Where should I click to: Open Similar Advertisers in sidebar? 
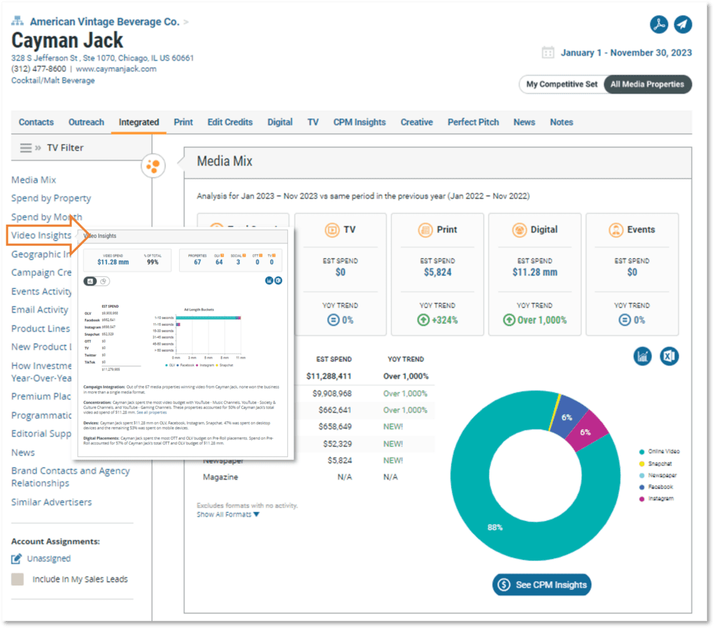pyautogui.click(x=52, y=502)
